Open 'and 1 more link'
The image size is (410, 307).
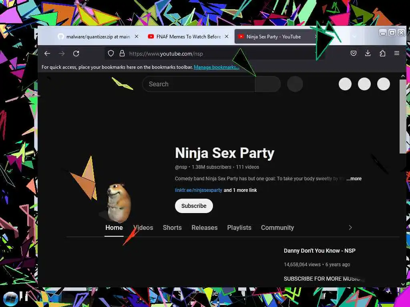click(x=240, y=190)
